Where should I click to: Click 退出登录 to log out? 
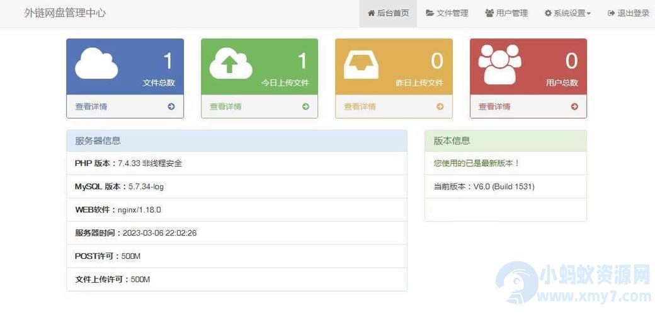coord(629,13)
